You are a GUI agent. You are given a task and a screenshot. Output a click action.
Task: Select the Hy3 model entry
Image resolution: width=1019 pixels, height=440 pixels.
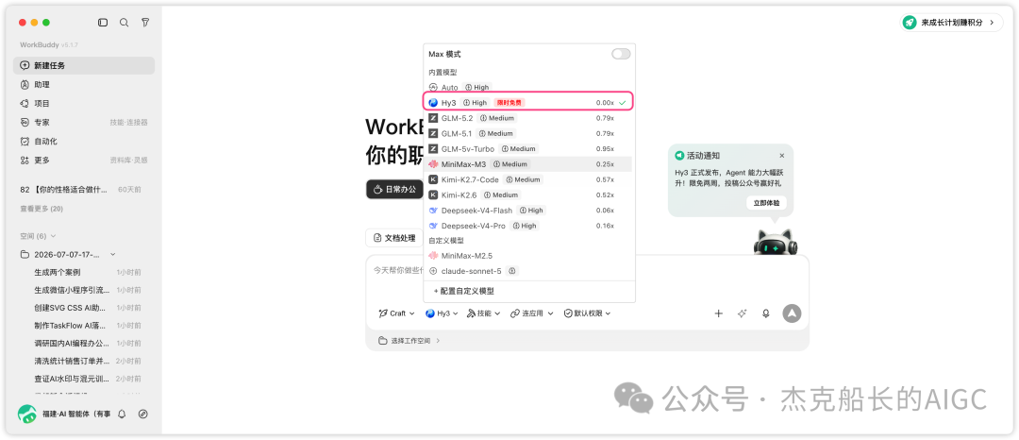pos(529,103)
